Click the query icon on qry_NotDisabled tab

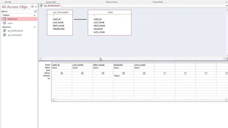[41, 6]
